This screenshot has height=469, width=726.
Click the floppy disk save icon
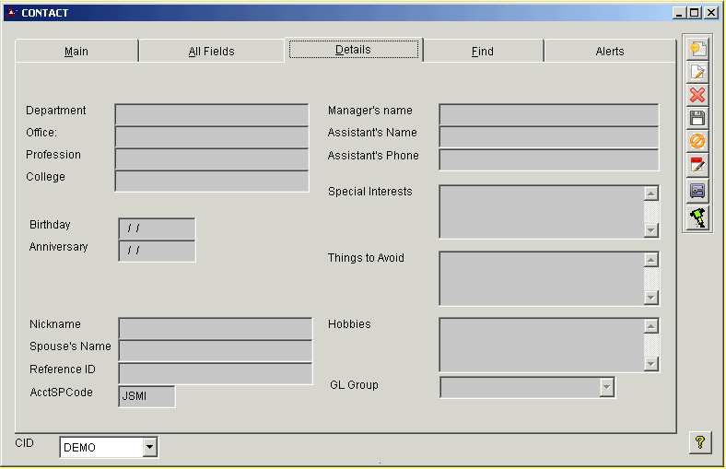click(x=697, y=118)
